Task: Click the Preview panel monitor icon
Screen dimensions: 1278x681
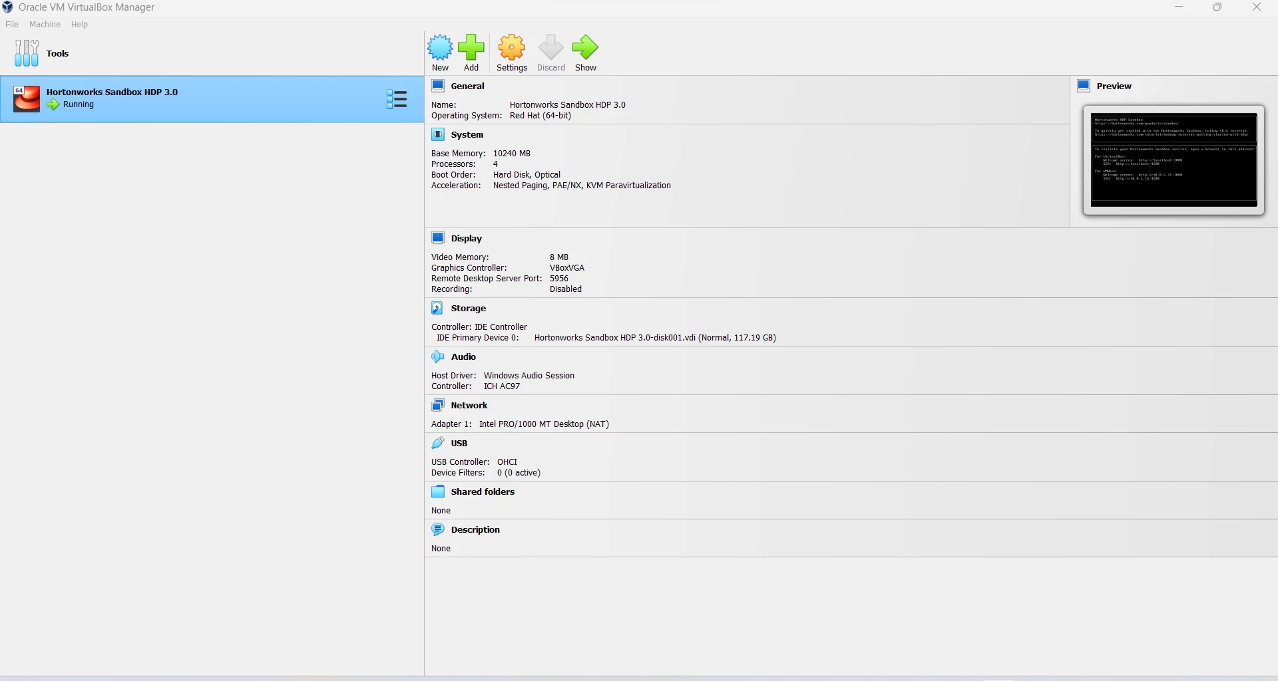Action: 1084,86
